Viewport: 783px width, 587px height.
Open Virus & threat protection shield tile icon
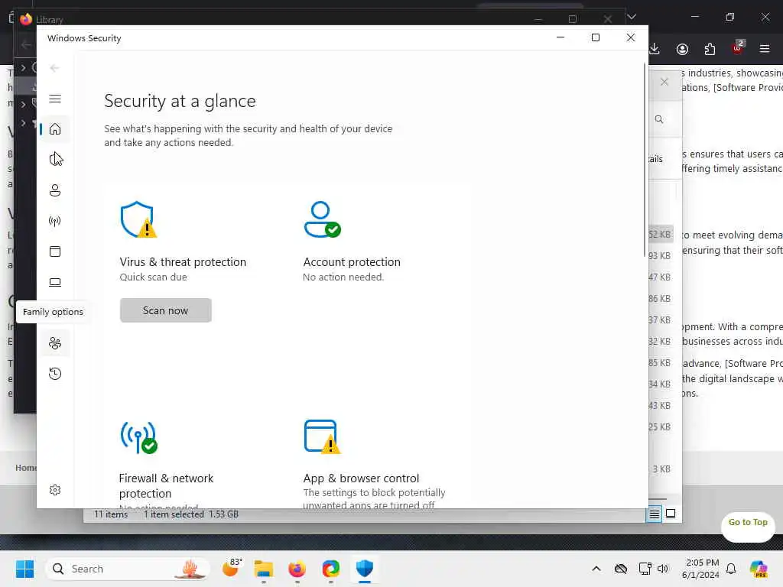pyautogui.click(x=138, y=219)
